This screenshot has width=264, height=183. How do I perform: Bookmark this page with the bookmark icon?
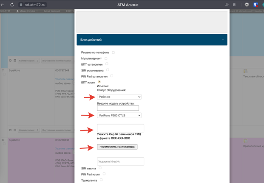point(234,4)
